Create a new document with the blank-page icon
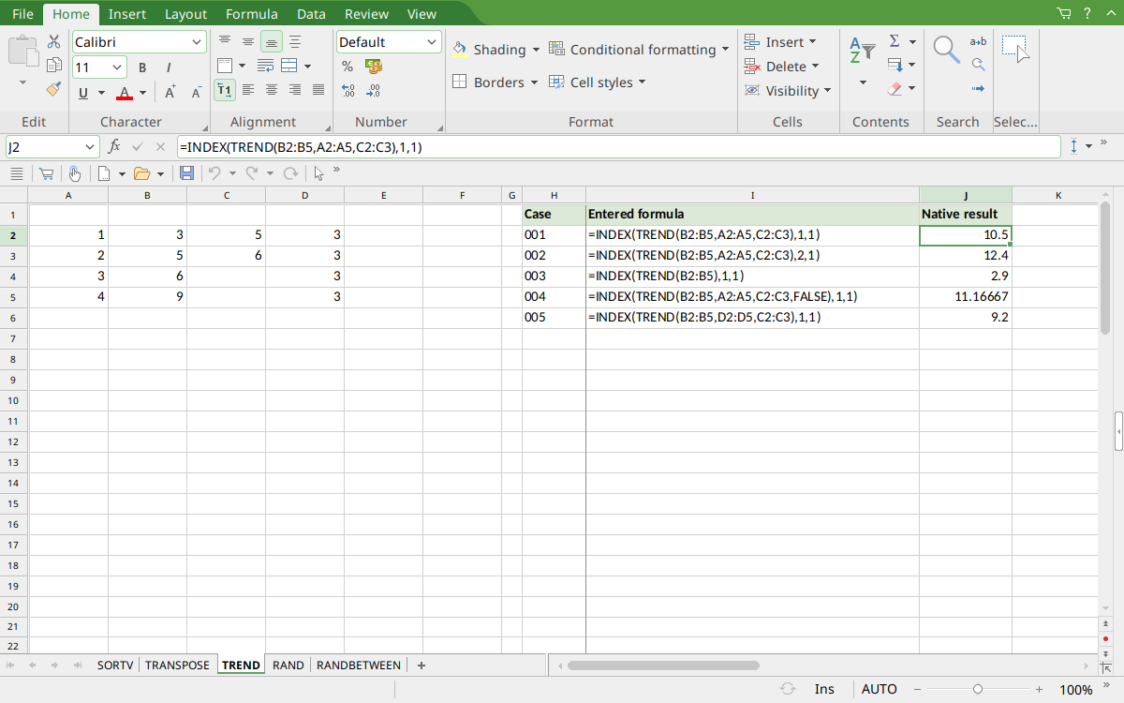1124x703 pixels. [105, 173]
